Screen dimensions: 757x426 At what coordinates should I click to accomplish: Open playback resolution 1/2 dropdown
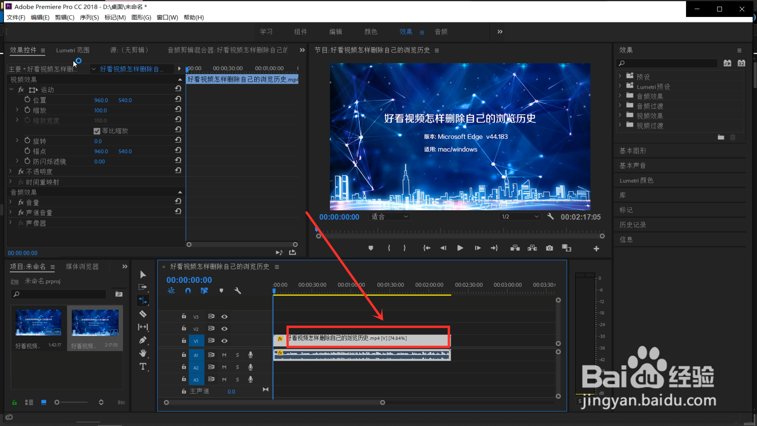(520, 217)
